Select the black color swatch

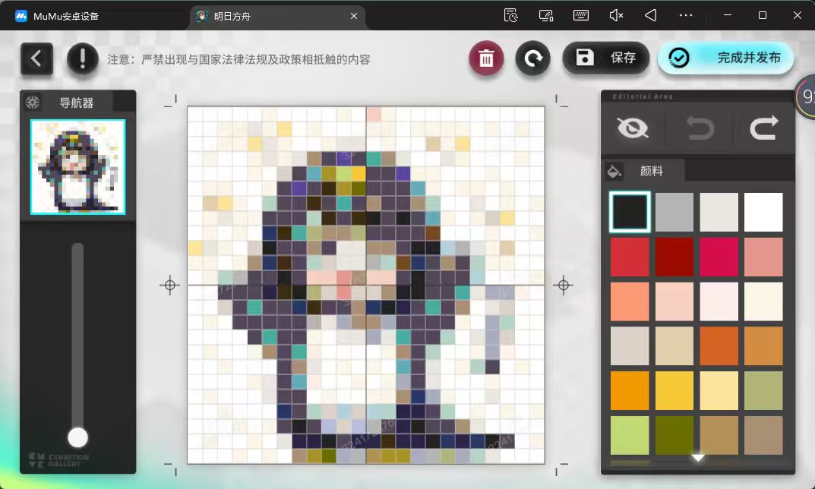coord(630,212)
